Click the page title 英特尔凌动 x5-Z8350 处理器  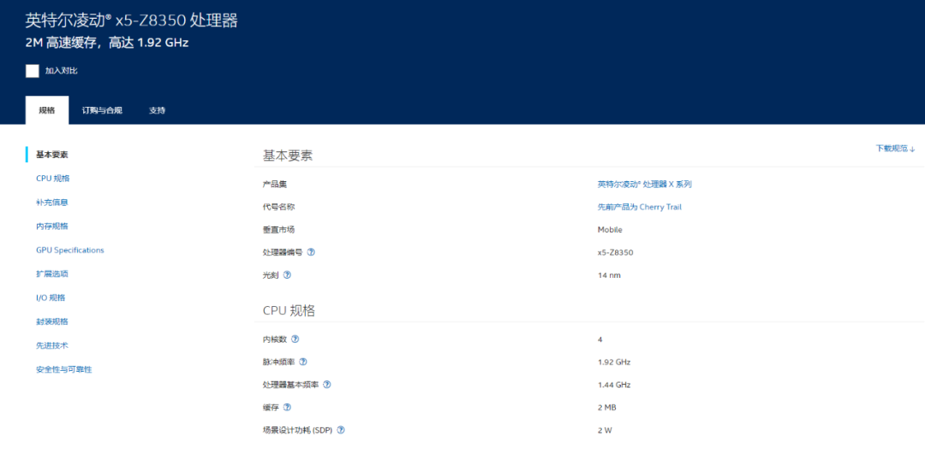click(132, 21)
